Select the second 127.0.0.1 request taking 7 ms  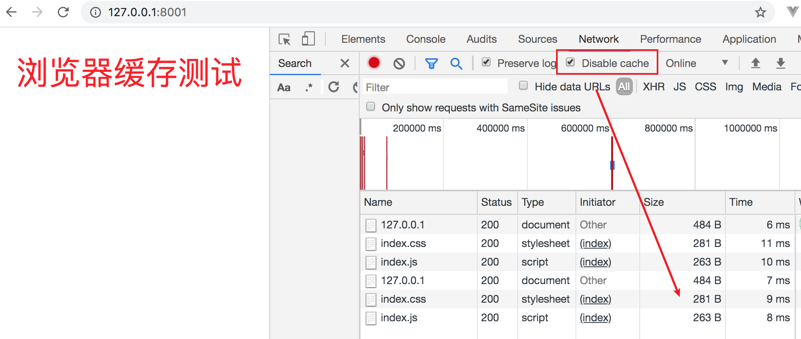403,280
